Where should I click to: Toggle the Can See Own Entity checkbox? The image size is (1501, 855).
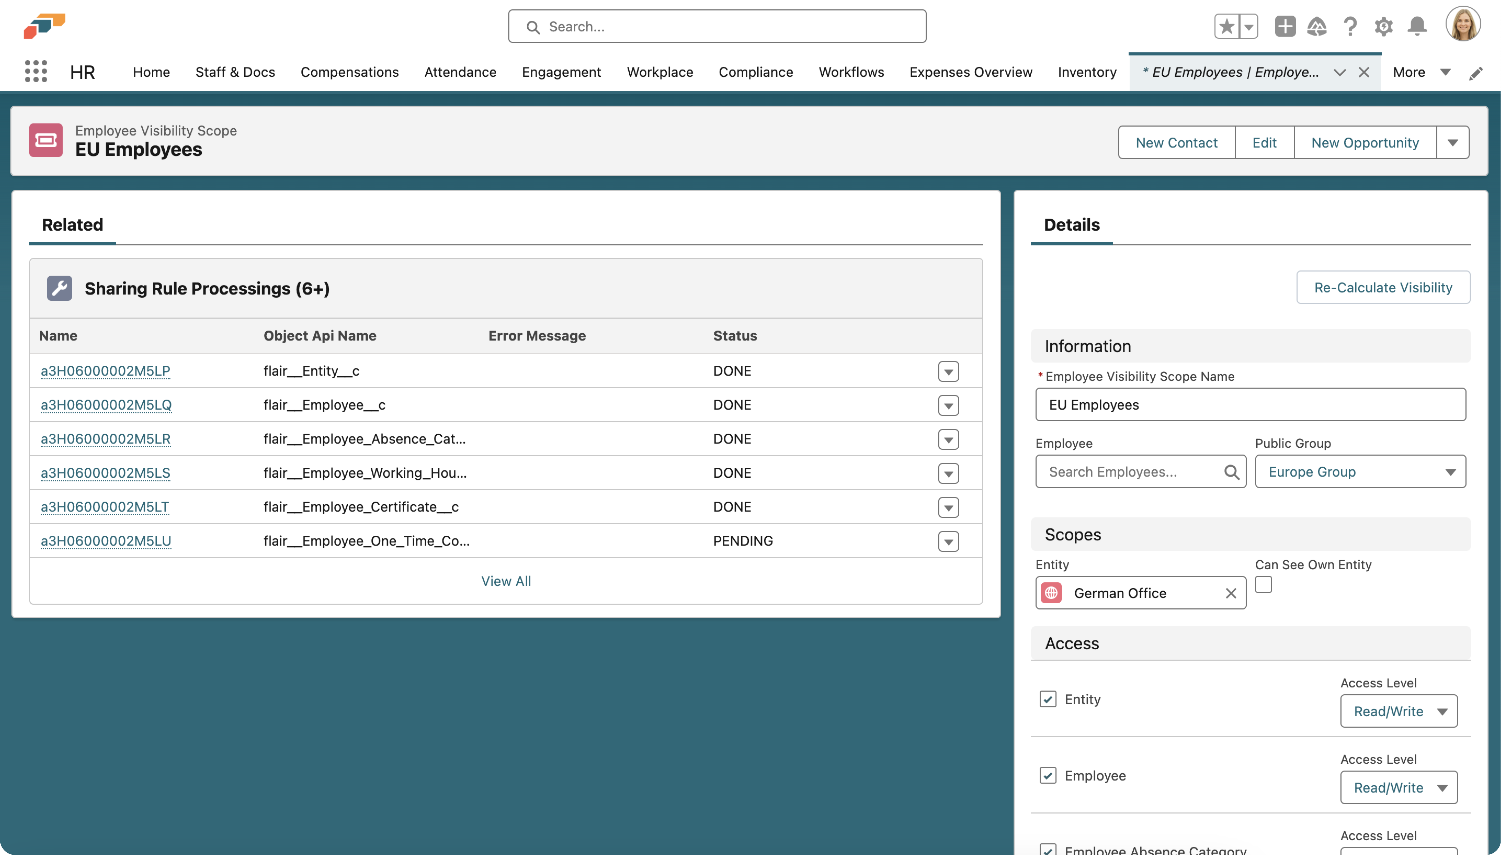pyautogui.click(x=1263, y=585)
